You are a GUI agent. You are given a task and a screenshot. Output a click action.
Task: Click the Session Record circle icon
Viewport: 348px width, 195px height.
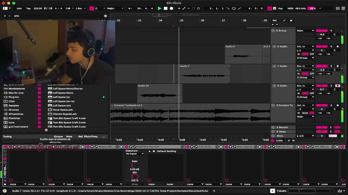(x=198, y=8)
